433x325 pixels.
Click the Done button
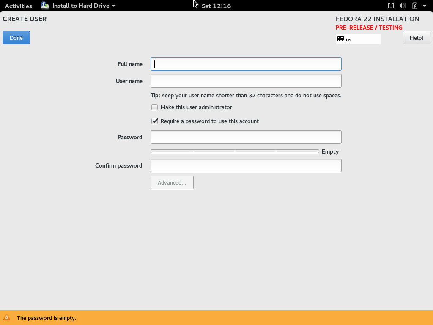[x=16, y=38]
